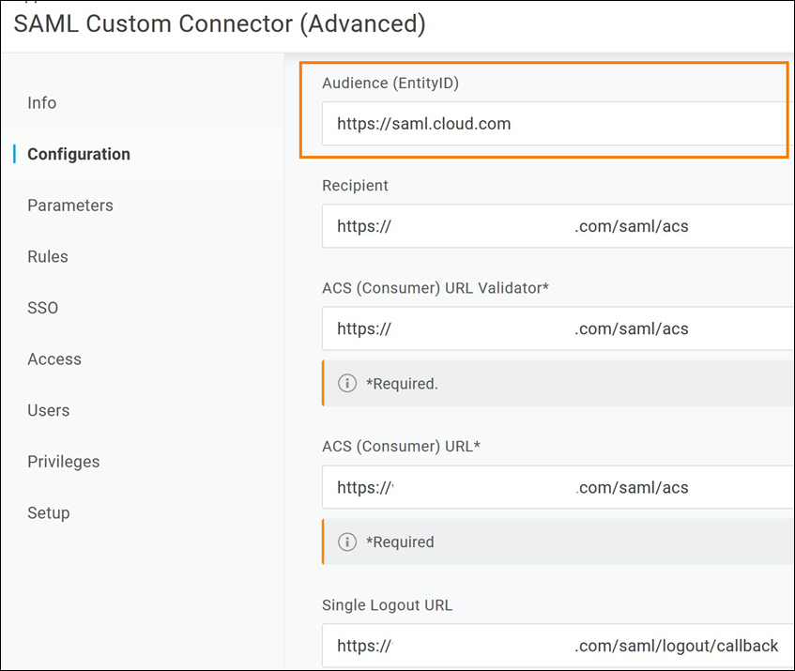The height and width of the screenshot is (671, 795).
Task: Focus the Recipient URL field
Action: click(x=554, y=226)
